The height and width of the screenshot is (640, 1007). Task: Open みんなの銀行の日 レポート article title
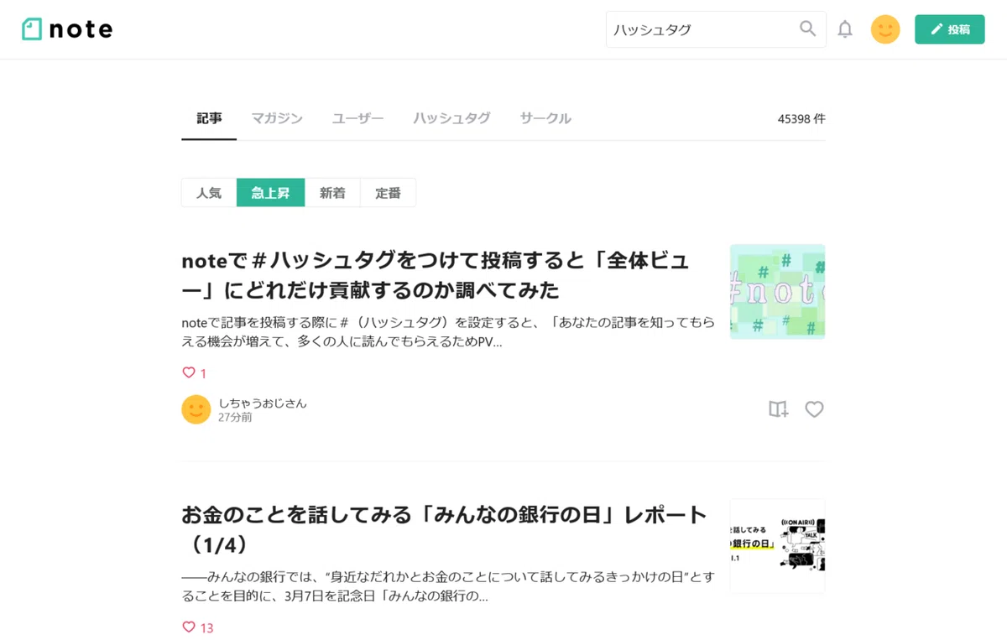(445, 529)
